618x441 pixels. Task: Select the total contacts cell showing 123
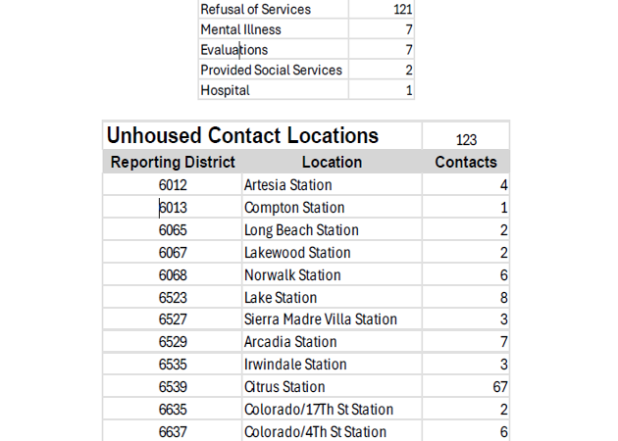pos(466,139)
